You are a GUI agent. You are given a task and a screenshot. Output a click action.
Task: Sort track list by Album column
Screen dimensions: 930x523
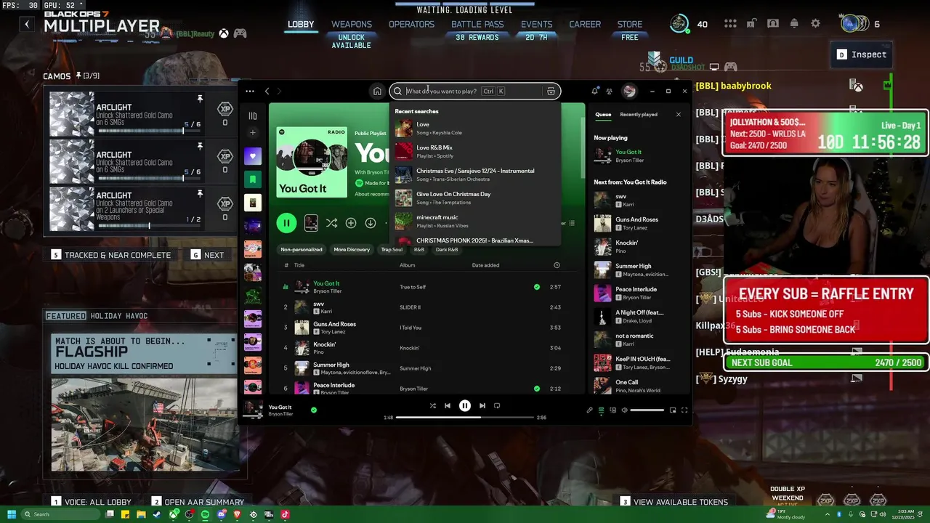(407, 265)
